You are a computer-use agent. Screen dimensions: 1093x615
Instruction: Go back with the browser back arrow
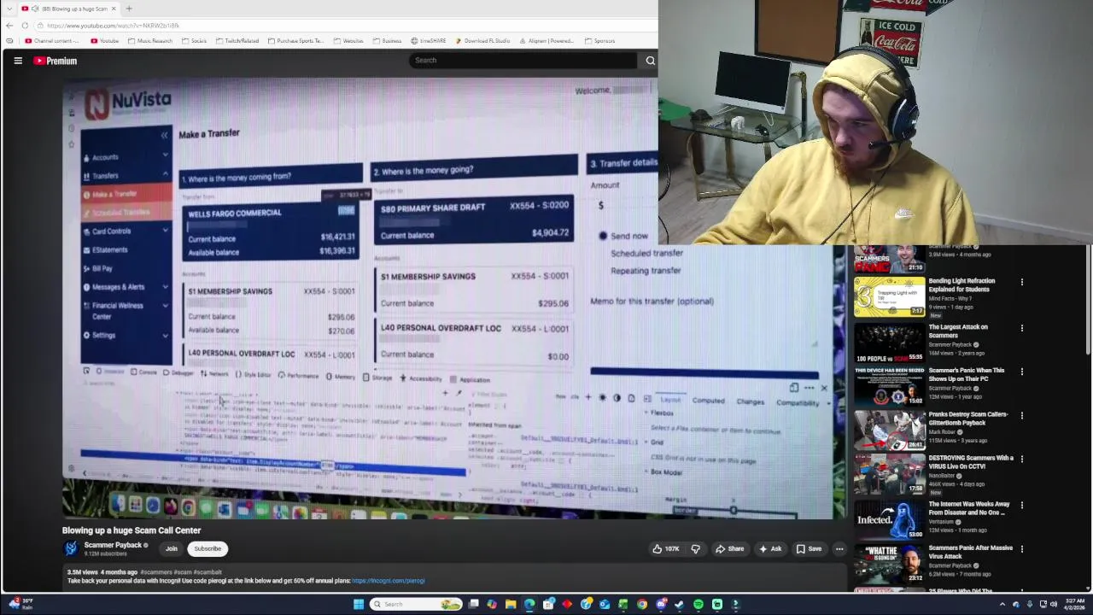click(x=9, y=26)
